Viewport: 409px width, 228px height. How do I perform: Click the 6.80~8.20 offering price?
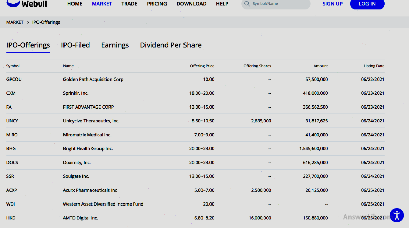tap(204, 218)
